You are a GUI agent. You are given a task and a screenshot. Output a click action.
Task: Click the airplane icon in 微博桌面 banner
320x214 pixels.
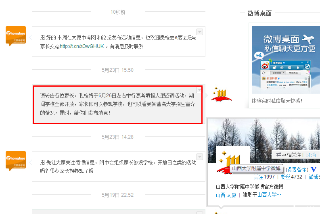click(x=308, y=39)
